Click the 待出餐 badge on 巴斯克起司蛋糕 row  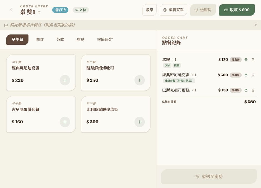[x=235, y=90]
